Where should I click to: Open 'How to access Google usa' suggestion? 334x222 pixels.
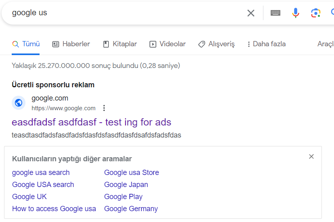(54, 209)
